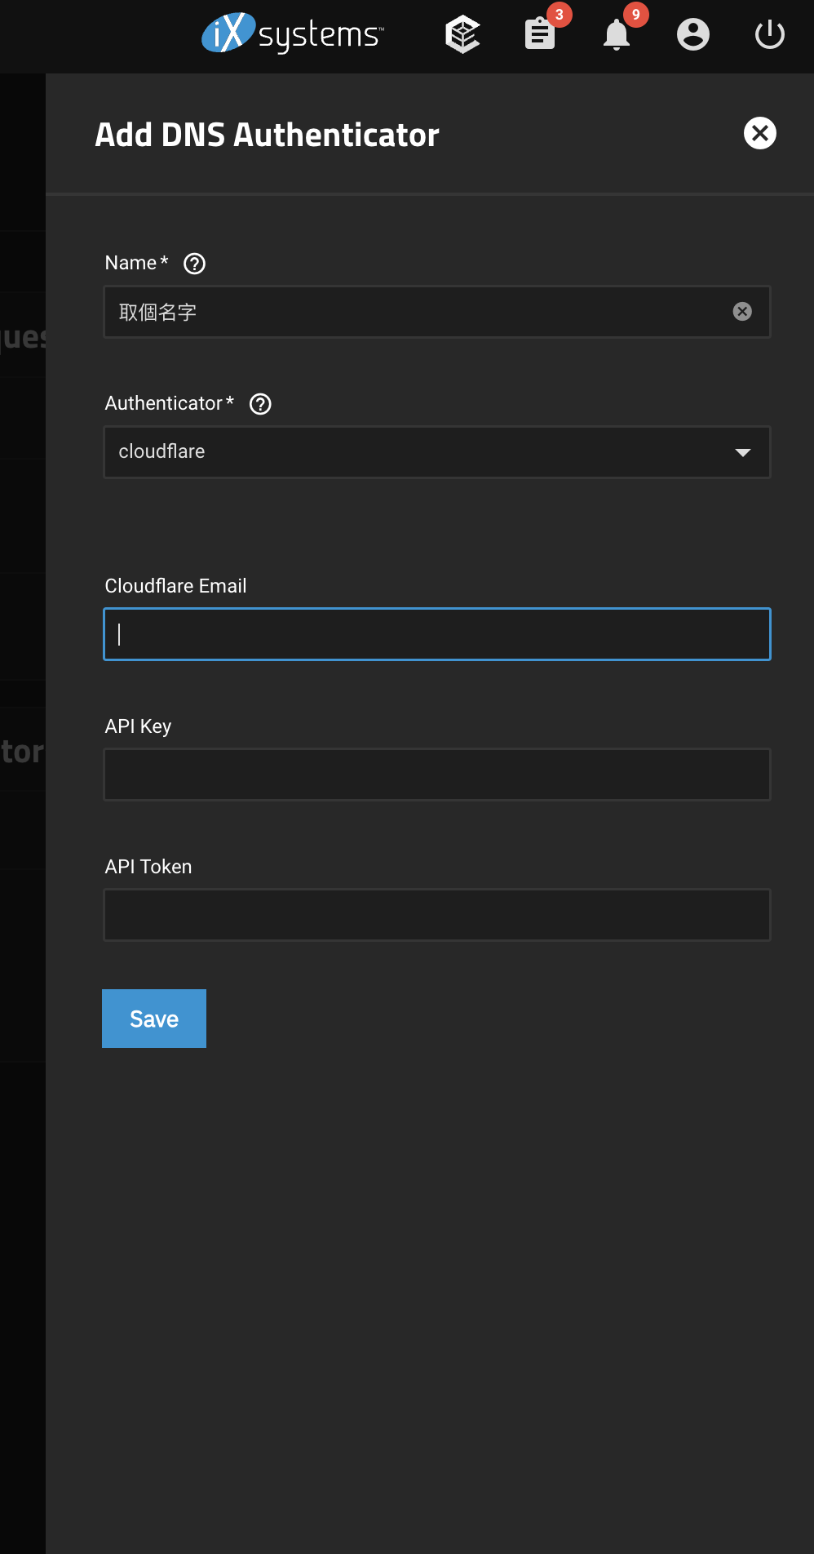This screenshot has width=814, height=1554.
Task: Click the power icon
Action: [770, 34]
